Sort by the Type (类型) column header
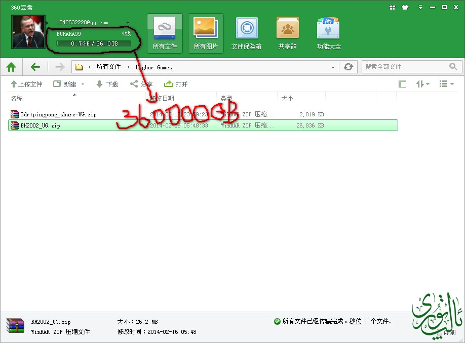The height and width of the screenshot is (343, 465). click(x=226, y=98)
